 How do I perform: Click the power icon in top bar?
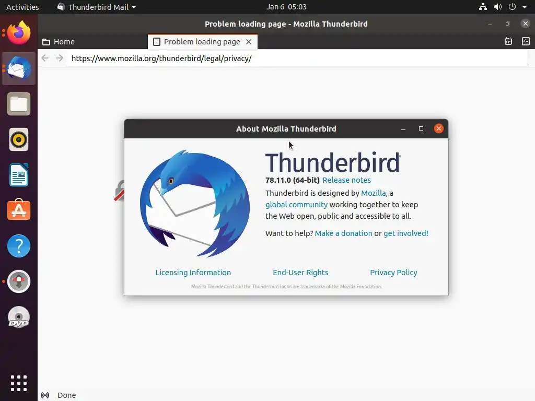pos(512,7)
